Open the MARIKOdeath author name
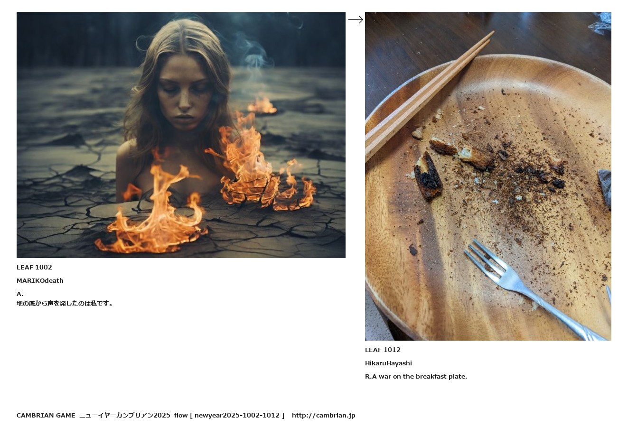 point(40,280)
